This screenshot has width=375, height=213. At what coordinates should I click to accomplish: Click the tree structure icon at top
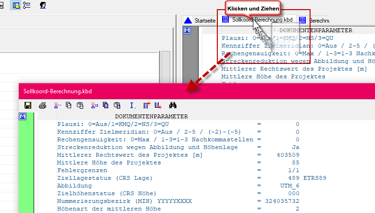[27, 5]
